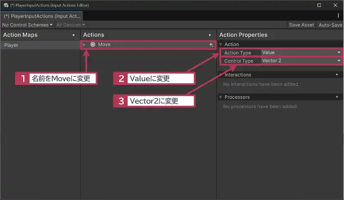Add a new action map with plus icon
Screen dimensions: 344x200
click(x=73, y=35)
